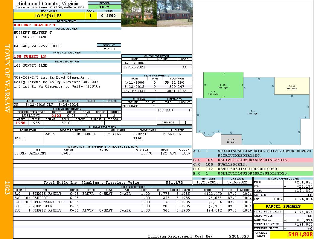Click the sale code AA
The image size is (314, 239).
pyautogui.click(x=185, y=68)
